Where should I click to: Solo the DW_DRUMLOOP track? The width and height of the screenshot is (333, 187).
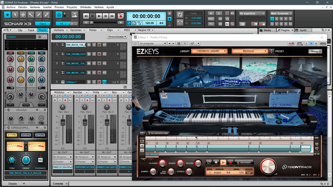(x=94, y=54)
